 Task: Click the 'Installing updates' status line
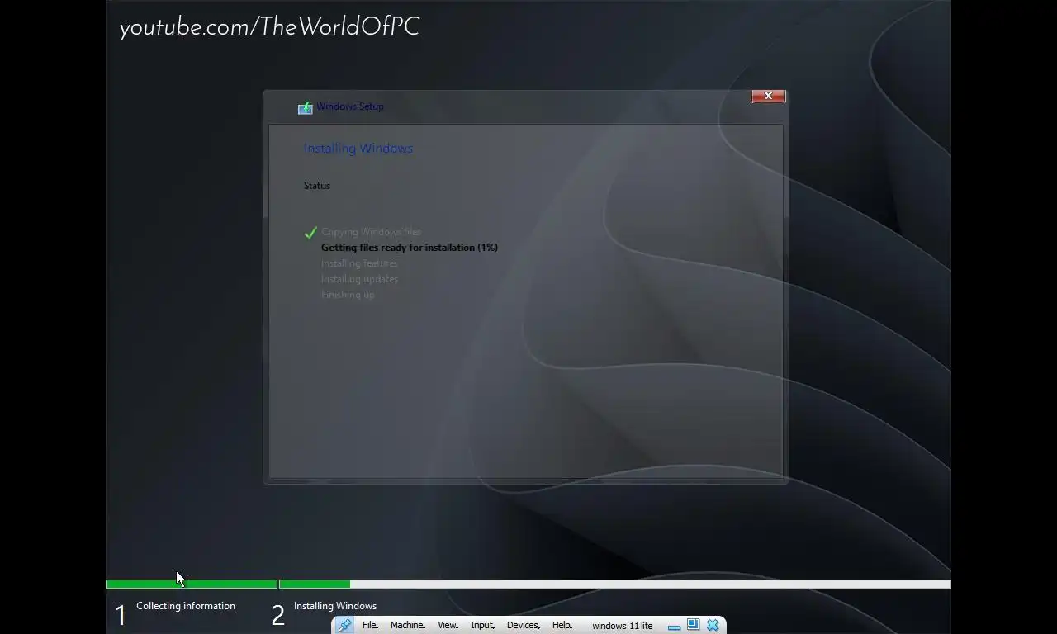click(x=359, y=279)
